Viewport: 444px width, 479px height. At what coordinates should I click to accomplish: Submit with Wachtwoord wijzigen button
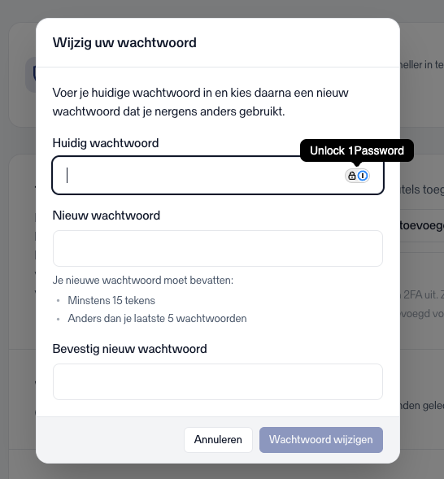pyautogui.click(x=321, y=440)
